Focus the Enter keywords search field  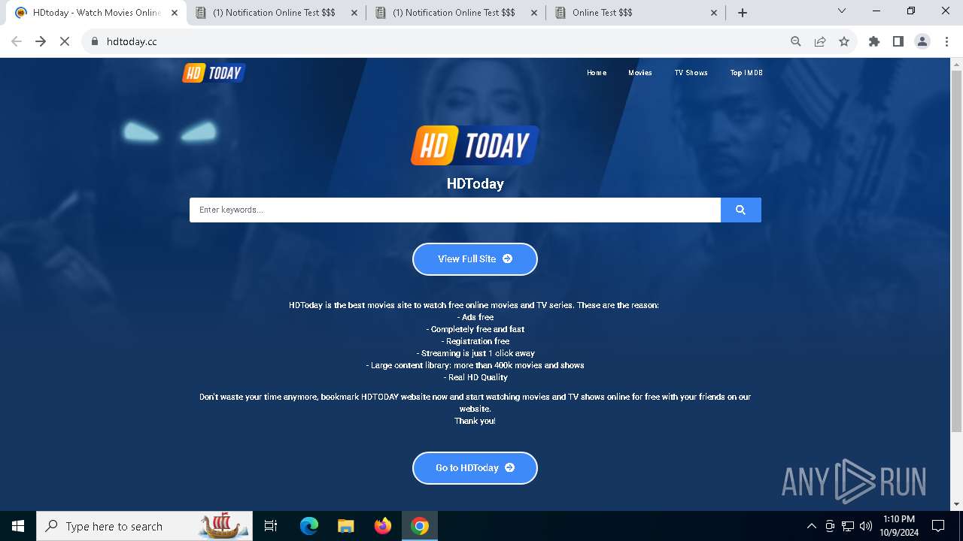pos(455,210)
